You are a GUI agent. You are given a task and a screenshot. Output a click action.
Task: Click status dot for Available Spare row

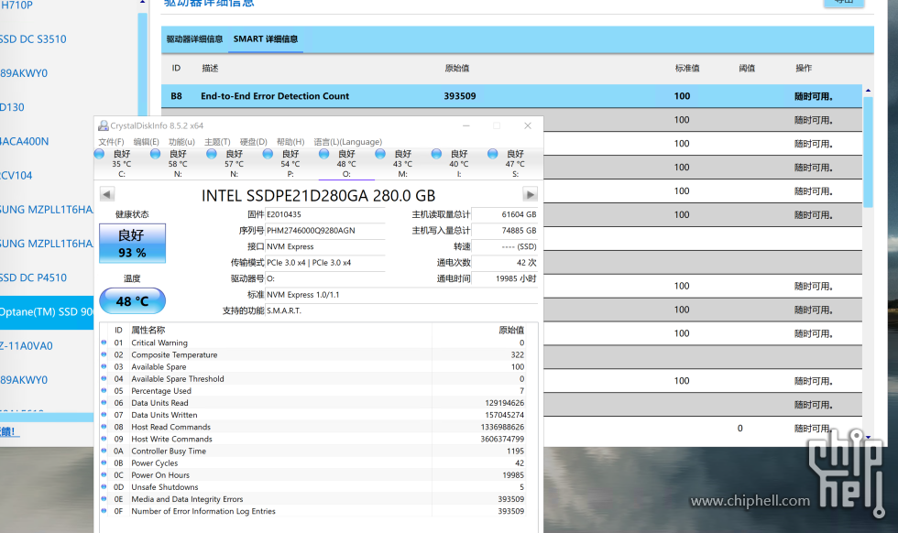tap(104, 366)
